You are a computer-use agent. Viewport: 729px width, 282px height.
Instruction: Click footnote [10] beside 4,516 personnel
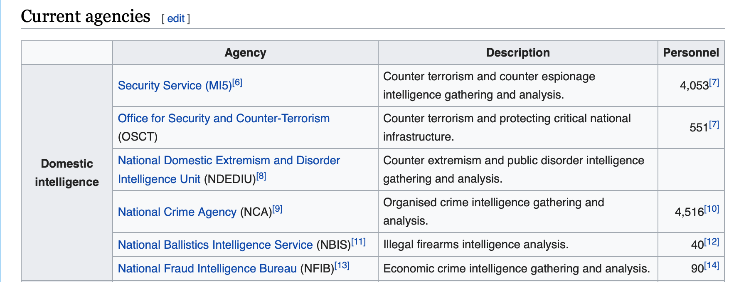(x=712, y=209)
